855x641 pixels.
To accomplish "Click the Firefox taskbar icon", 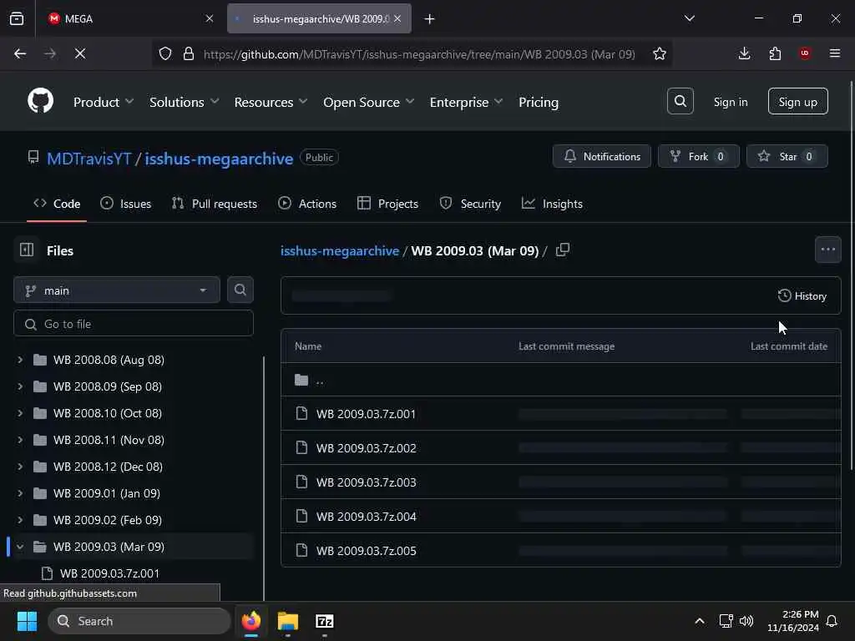I will click(250, 621).
